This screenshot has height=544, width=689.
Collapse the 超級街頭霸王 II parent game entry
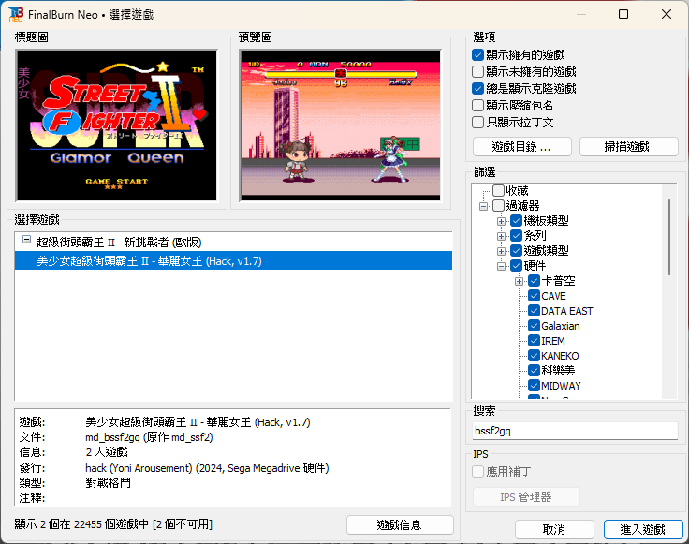tap(27, 240)
